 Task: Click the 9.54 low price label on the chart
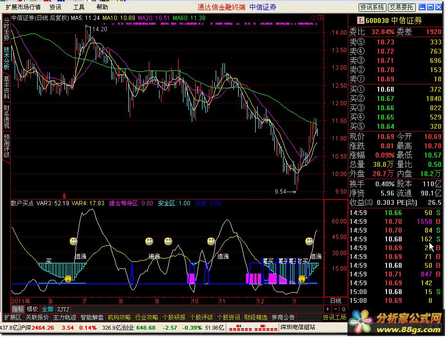point(281,191)
